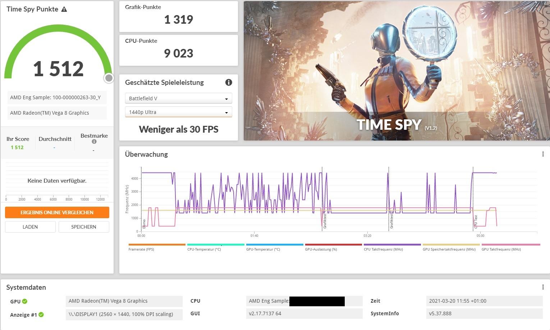
Task: Click AMD Eng Sample: 100-000000263-30_Y field
Action: 57,97
